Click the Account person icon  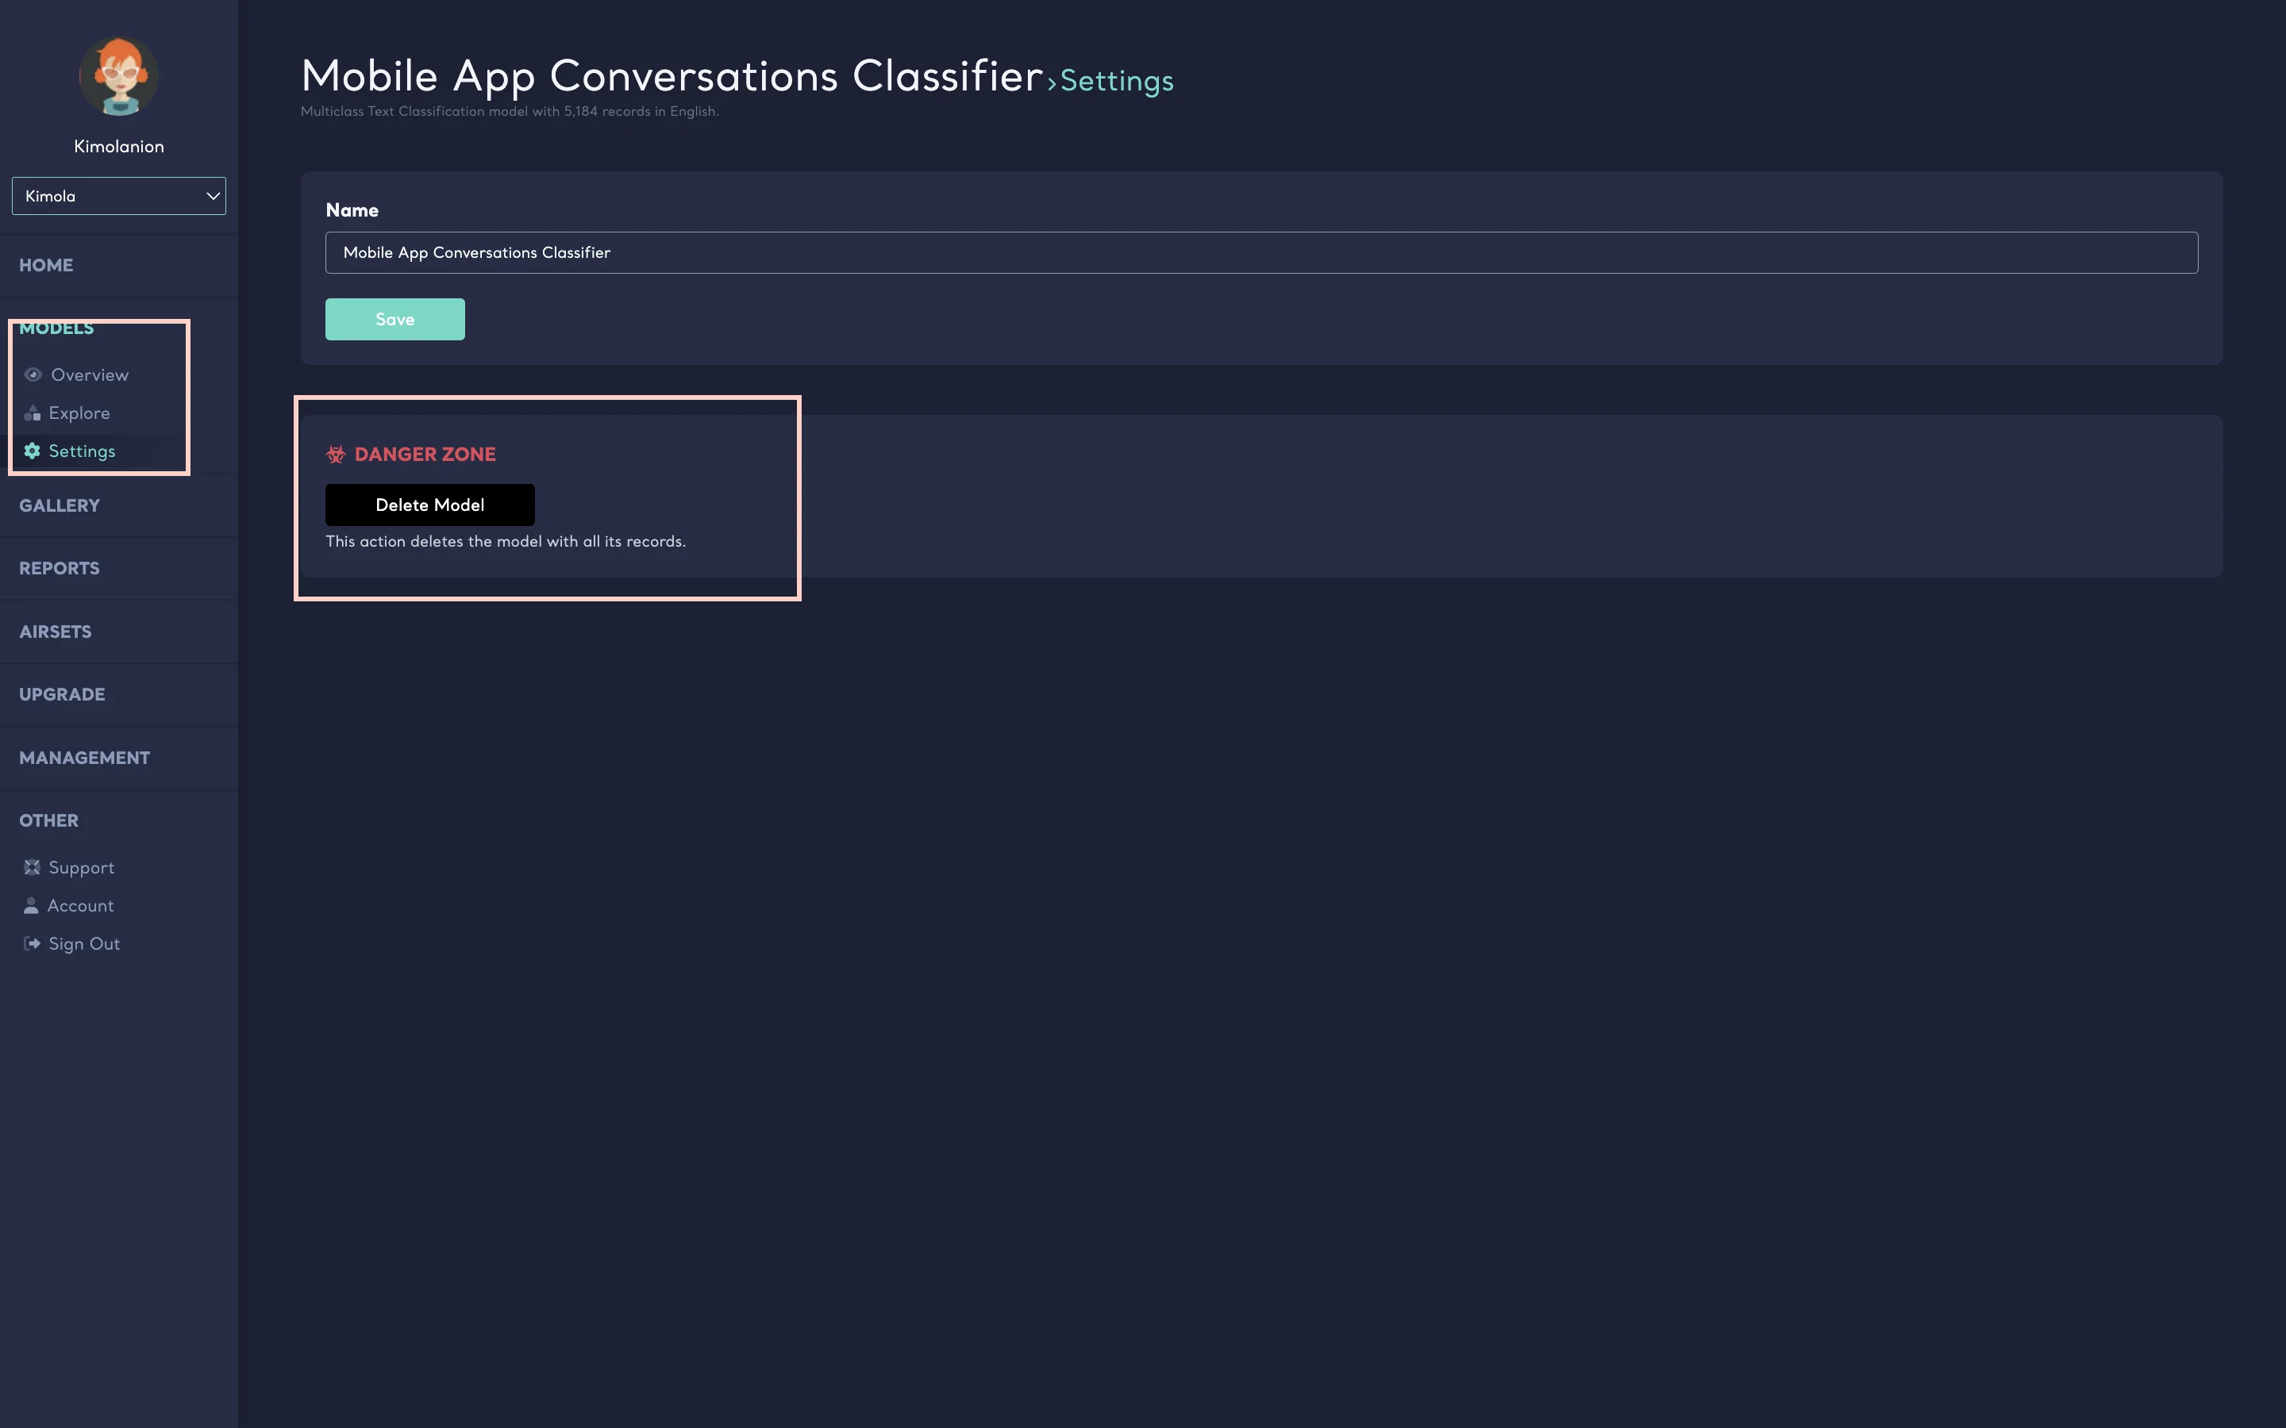(31, 906)
